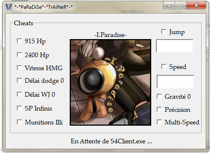Minimize the PaRaDiSe TrAiNeR window
The image size is (210, 153).
coord(169,6)
